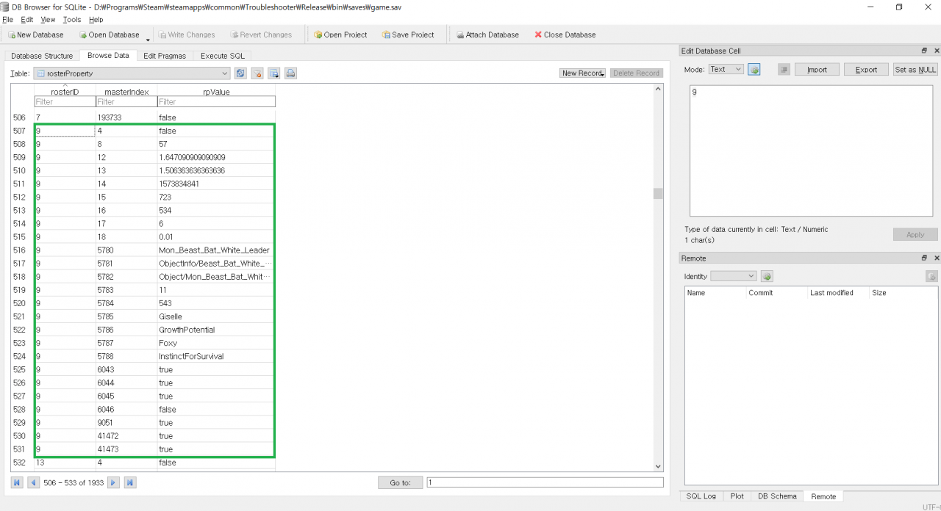This screenshot has height=511, width=941.
Task: Expand the Mode dropdown
Action: 726,70
